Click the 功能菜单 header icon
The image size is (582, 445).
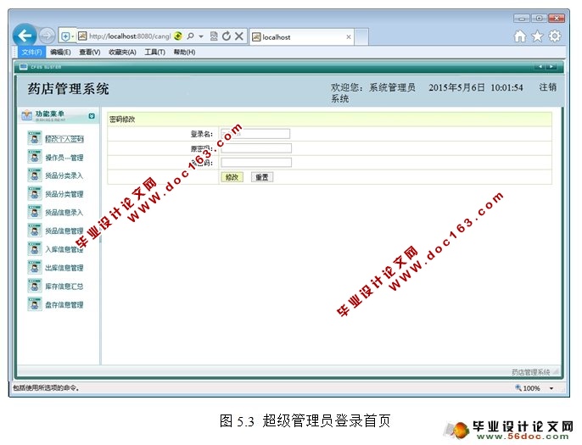click(26, 115)
